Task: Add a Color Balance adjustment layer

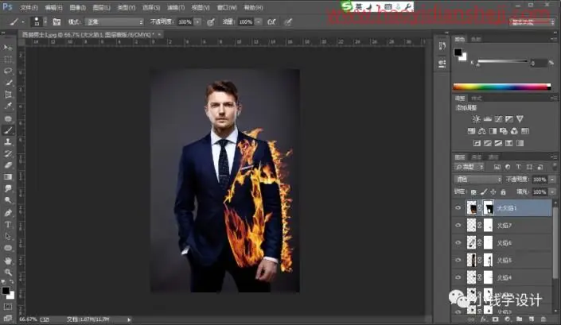Action: 482,131
